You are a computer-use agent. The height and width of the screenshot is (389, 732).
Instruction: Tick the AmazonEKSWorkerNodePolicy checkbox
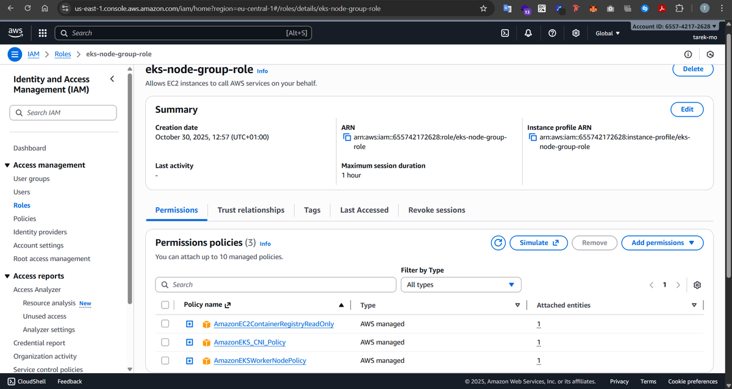coord(165,360)
